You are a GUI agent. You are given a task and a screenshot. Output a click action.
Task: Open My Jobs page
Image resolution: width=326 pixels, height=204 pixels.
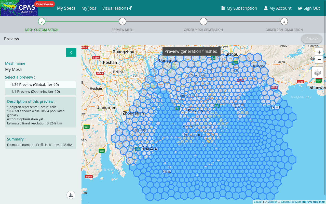coord(89,8)
